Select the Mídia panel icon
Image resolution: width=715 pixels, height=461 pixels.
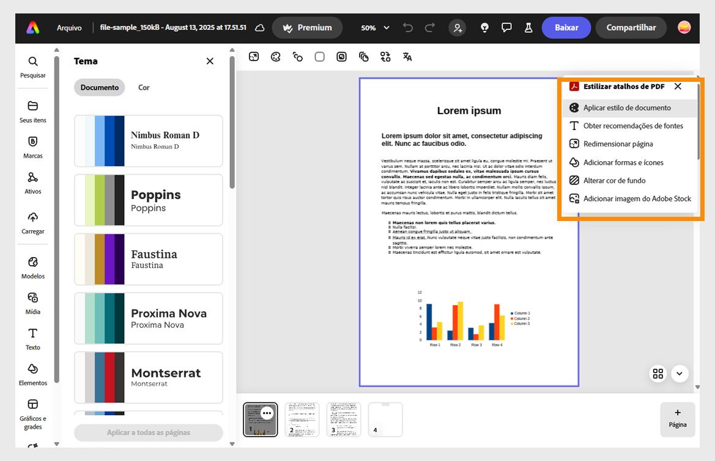(32, 303)
